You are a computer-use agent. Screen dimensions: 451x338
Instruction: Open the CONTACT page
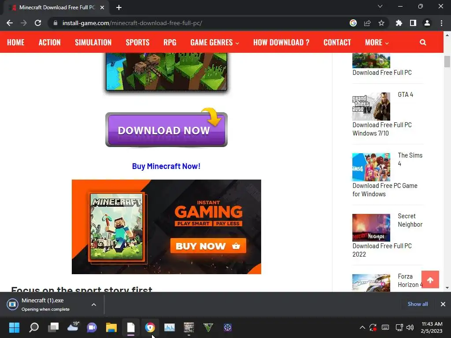click(337, 42)
